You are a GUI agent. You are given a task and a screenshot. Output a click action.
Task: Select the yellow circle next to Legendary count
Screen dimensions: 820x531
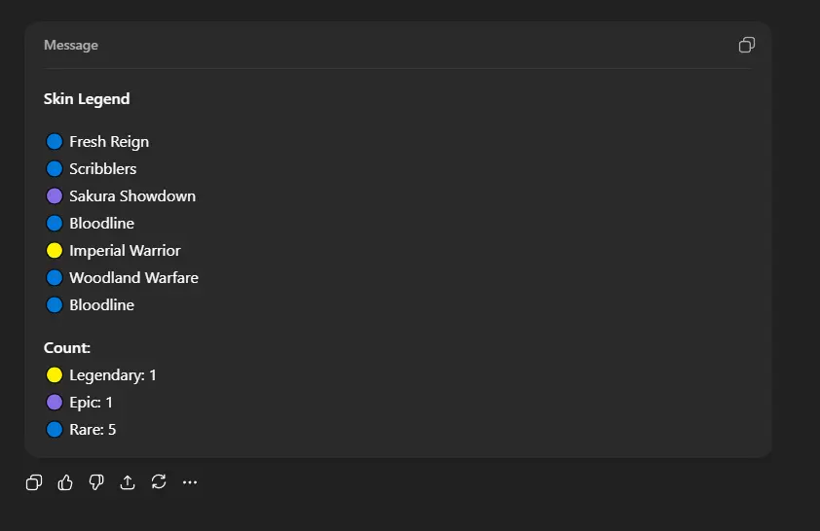tap(55, 375)
